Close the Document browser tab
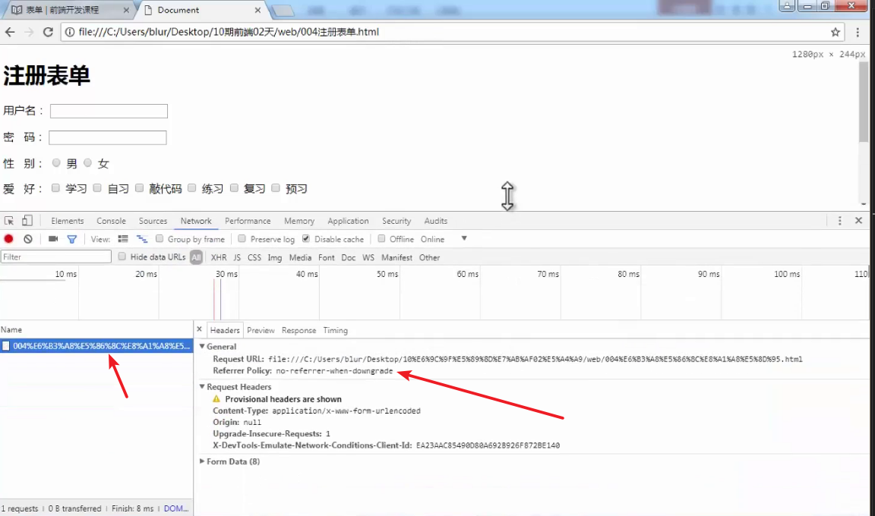 pos(257,10)
